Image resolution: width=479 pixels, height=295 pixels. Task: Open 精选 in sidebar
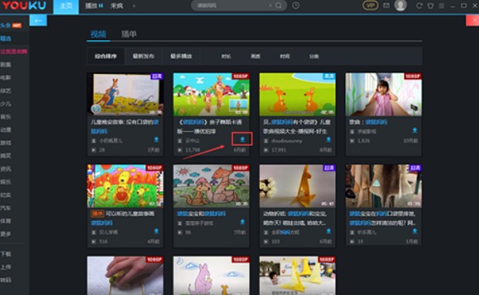[6, 39]
